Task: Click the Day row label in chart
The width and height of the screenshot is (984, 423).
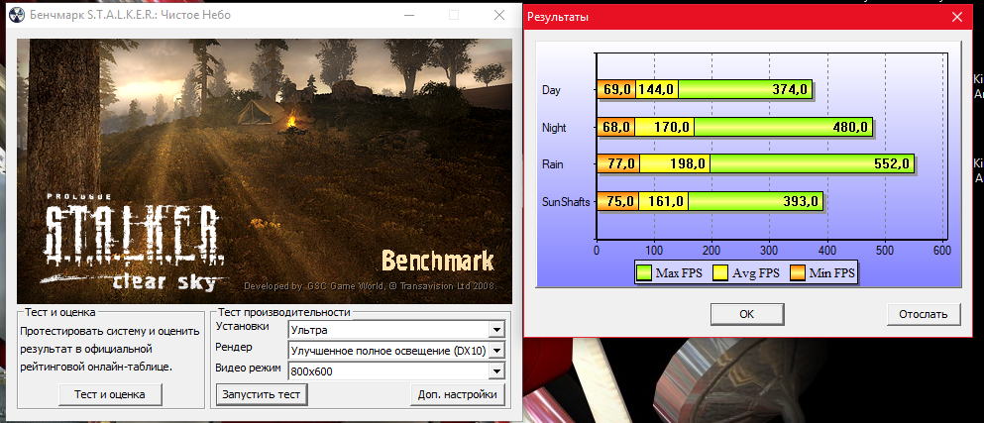Action: 551,90
